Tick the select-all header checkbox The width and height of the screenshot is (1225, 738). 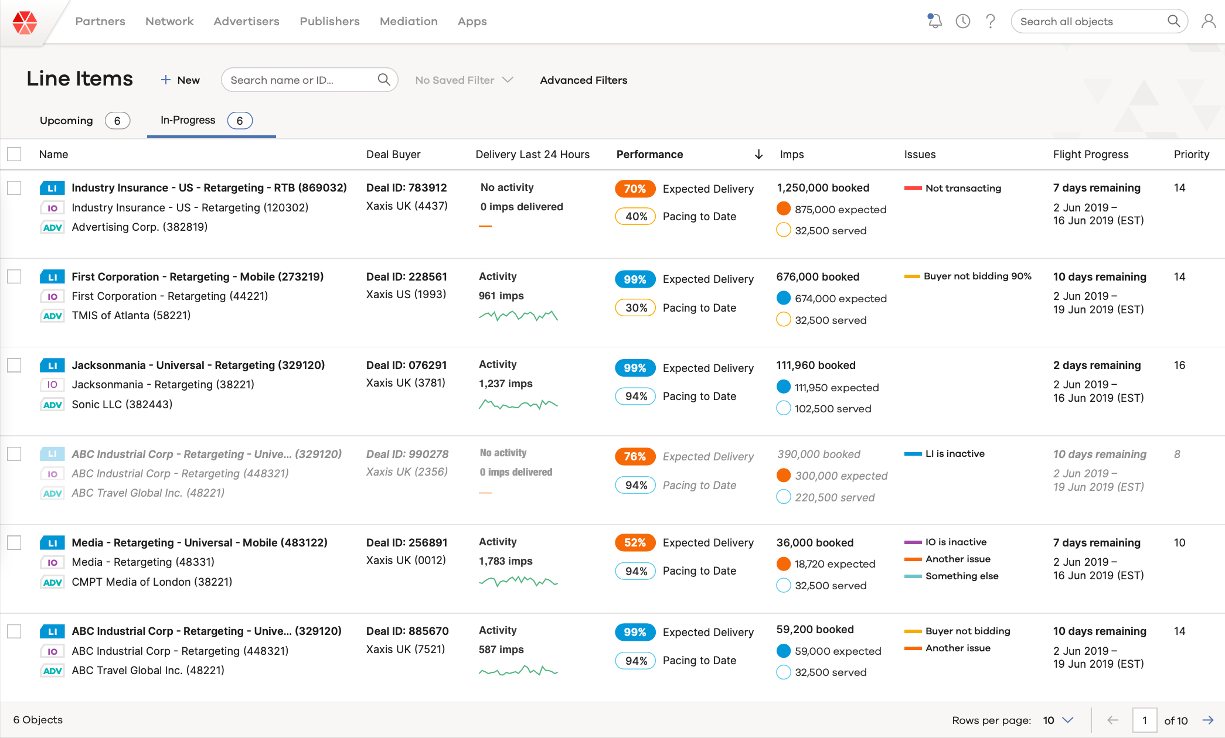pos(14,154)
